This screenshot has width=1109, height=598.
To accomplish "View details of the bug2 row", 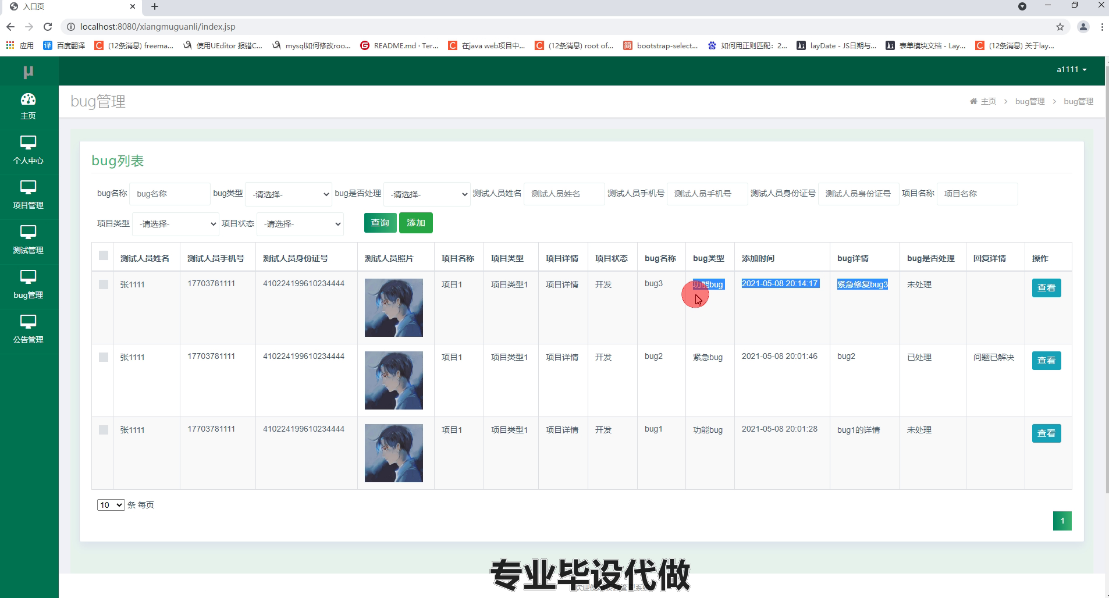I will (x=1046, y=361).
